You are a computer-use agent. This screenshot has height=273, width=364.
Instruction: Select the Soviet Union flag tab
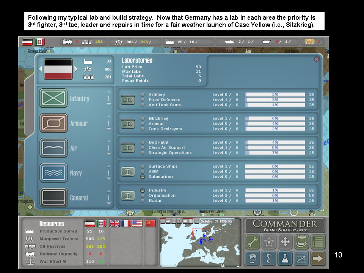(151, 223)
